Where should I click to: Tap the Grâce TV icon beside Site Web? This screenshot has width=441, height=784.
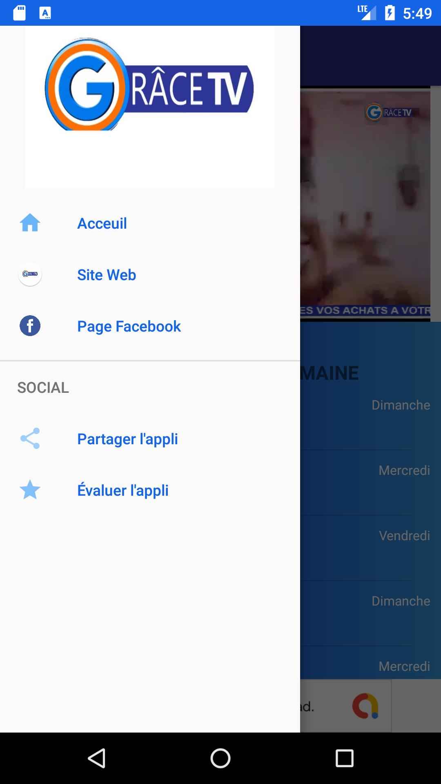tap(30, 274)
